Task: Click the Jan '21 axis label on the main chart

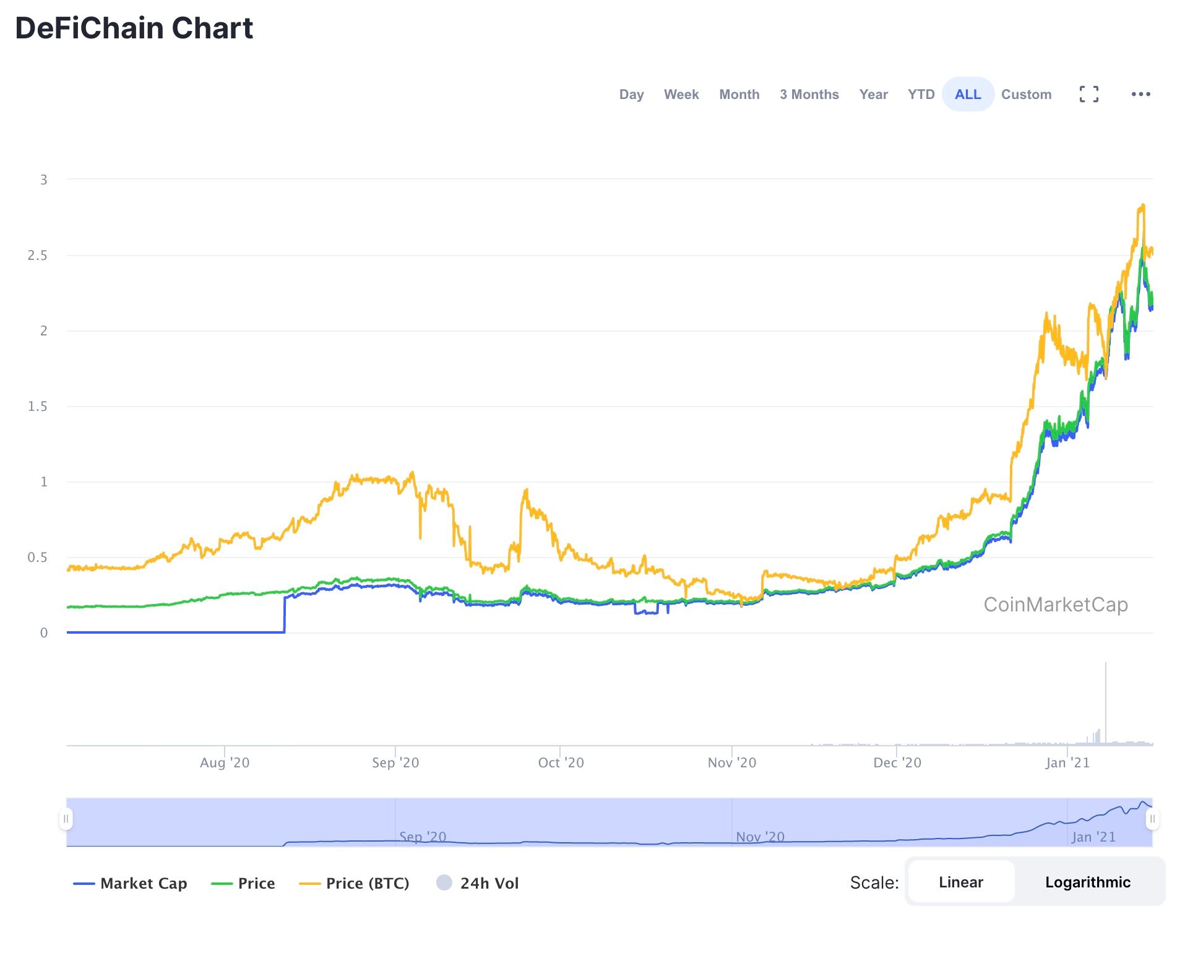Action: 1067,762
